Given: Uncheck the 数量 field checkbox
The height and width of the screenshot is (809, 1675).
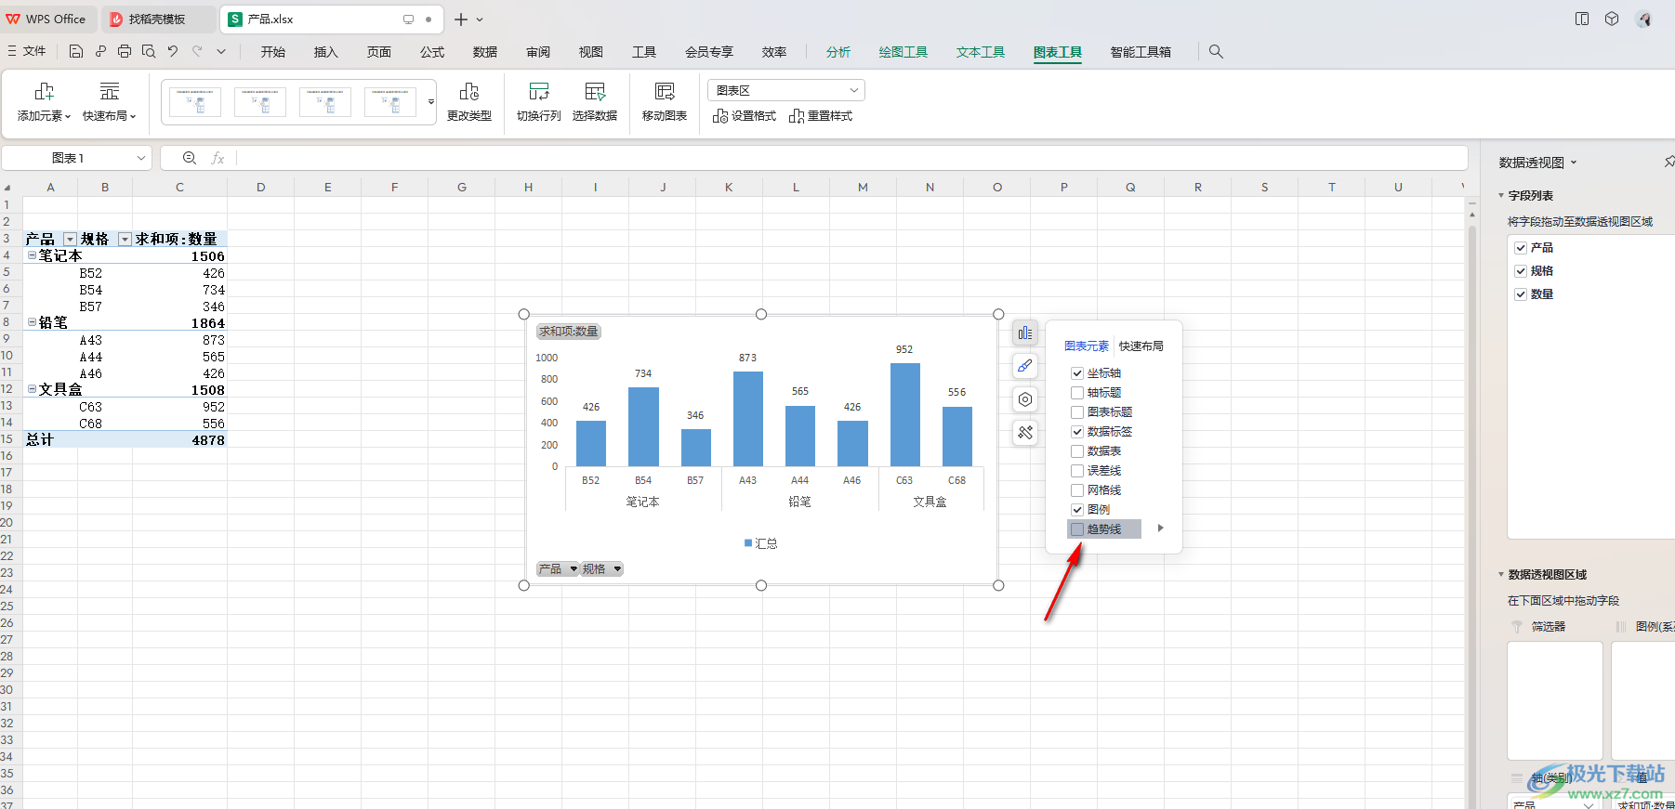Looking at the screenshot, I should point(1521,294).
